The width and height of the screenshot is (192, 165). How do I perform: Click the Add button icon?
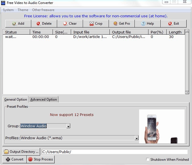(x=14, y=24)
